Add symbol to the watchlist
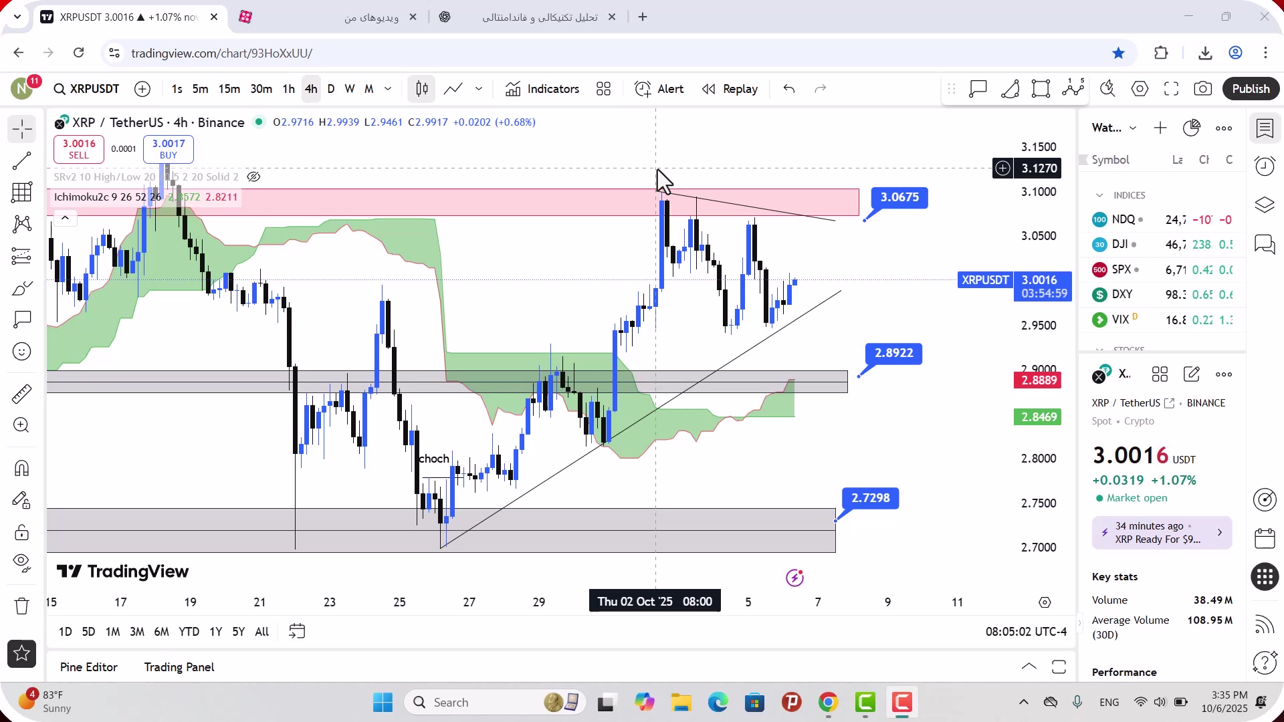The height and width of the screenshot is (722, 1284). coord(1160,128)
